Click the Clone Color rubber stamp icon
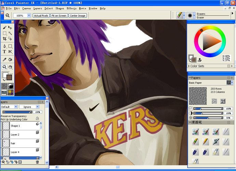 point(200,60)
